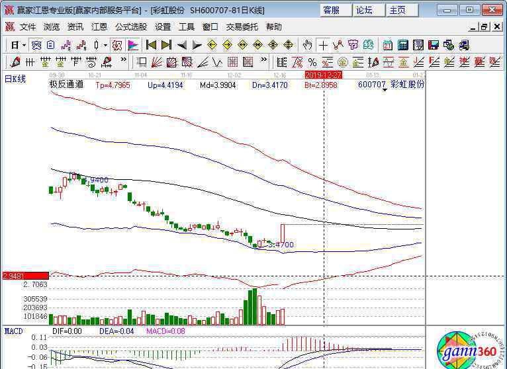Open the stock name dropdown triangle
507x369 pixels.
click(385, 90)
